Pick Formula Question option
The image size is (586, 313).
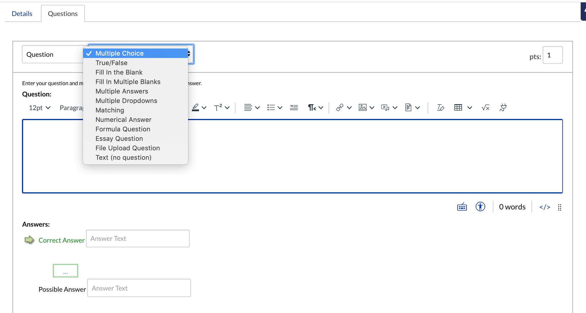tap(136, 129)
